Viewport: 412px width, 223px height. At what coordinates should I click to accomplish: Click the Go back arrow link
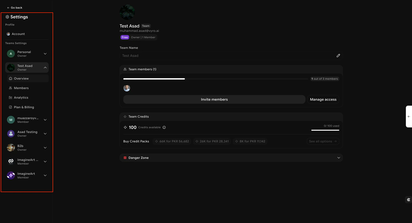pyautogui.click(x=14, y=7)
